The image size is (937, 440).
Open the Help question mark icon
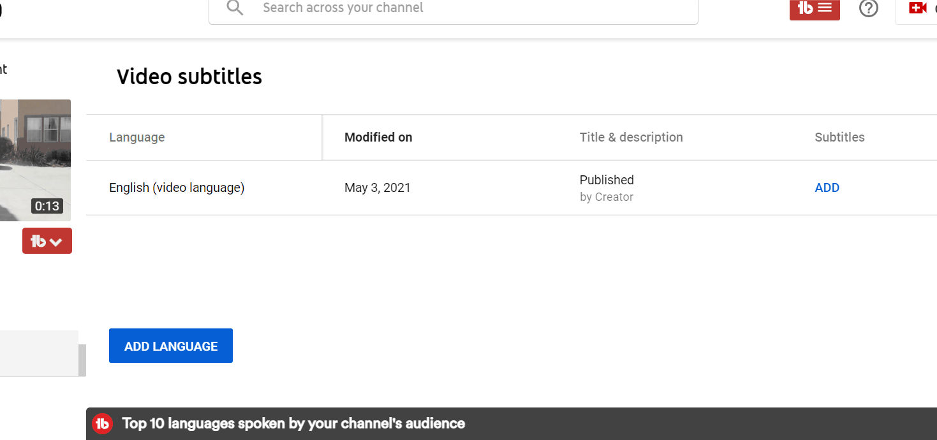coord(868,8)
